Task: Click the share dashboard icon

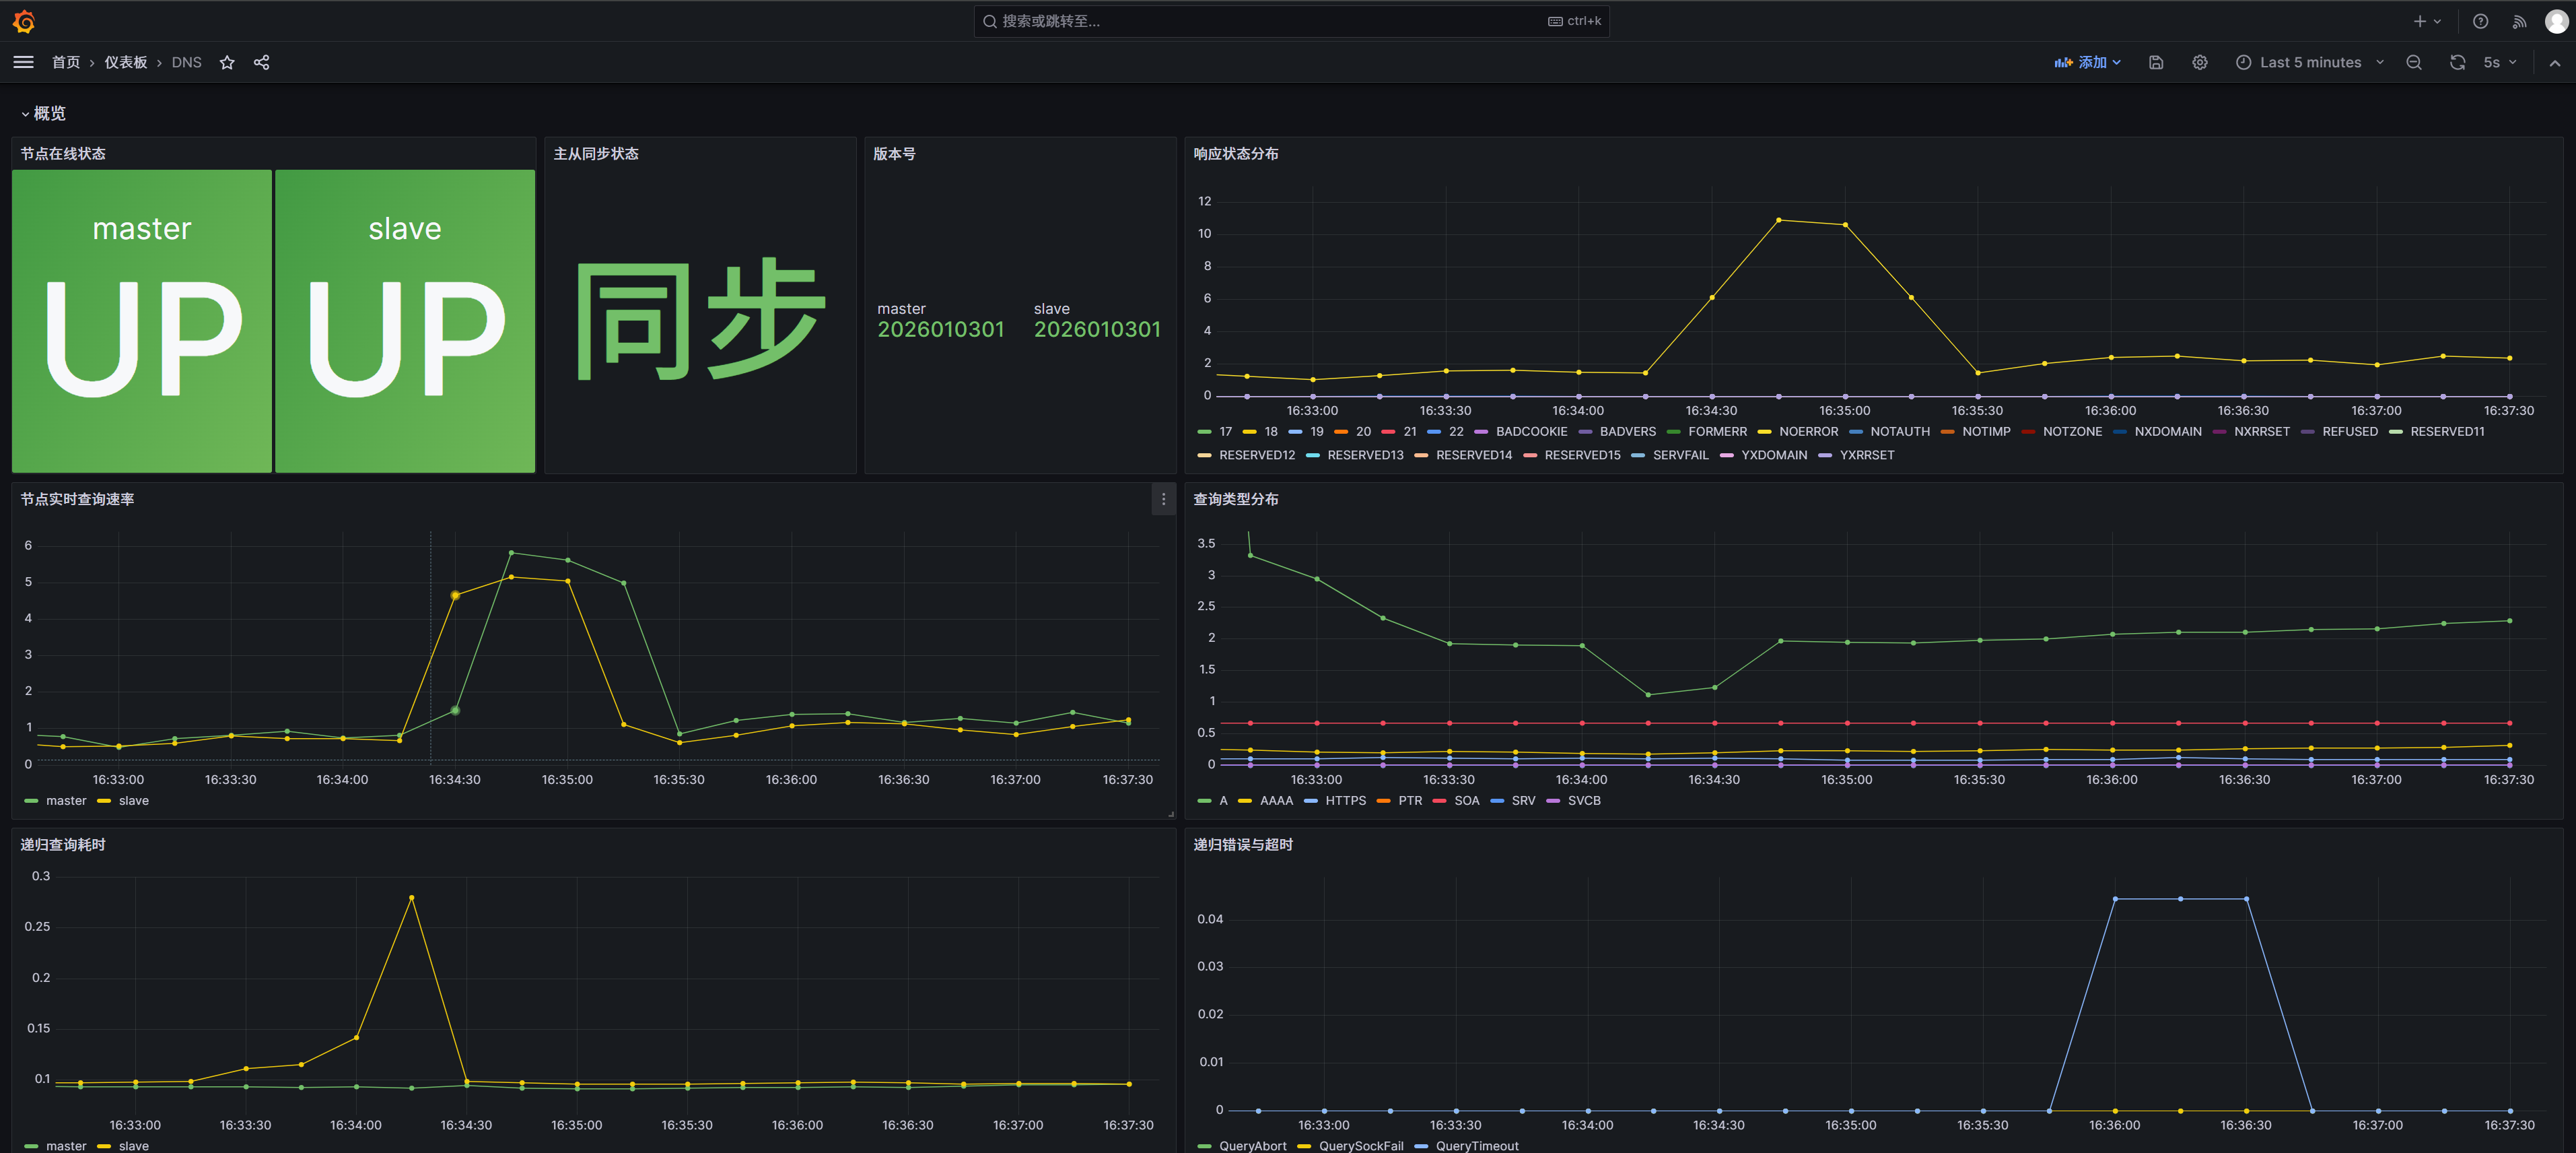Action: coord(261,62)
